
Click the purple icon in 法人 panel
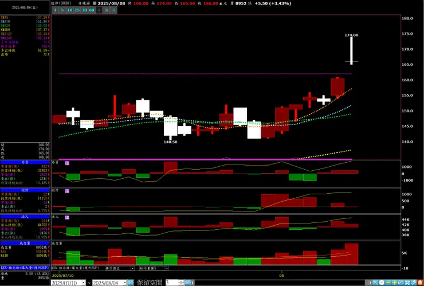pyautogui.click(x=67, y=218)
